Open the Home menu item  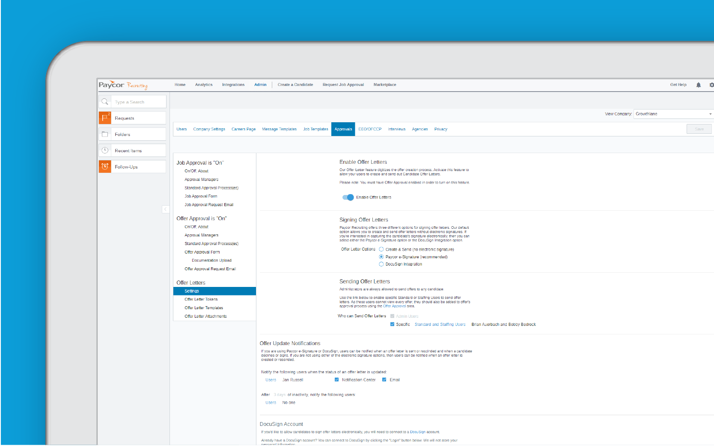(x=180, y=85)
